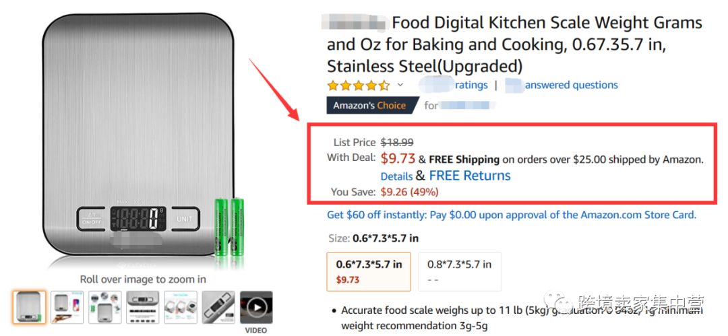This screenshot has width=728, height=336.
Task: Click the 4.5 star rating icons
Action: coord(358,86)
